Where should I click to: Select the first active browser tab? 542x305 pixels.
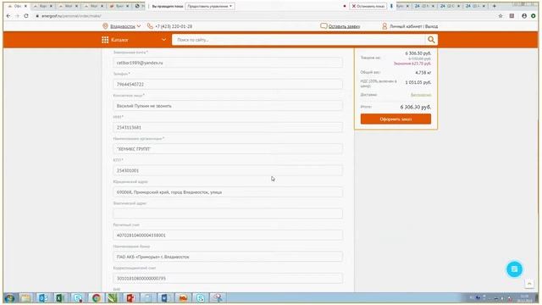pyautogui.click(x=17, y=6)
